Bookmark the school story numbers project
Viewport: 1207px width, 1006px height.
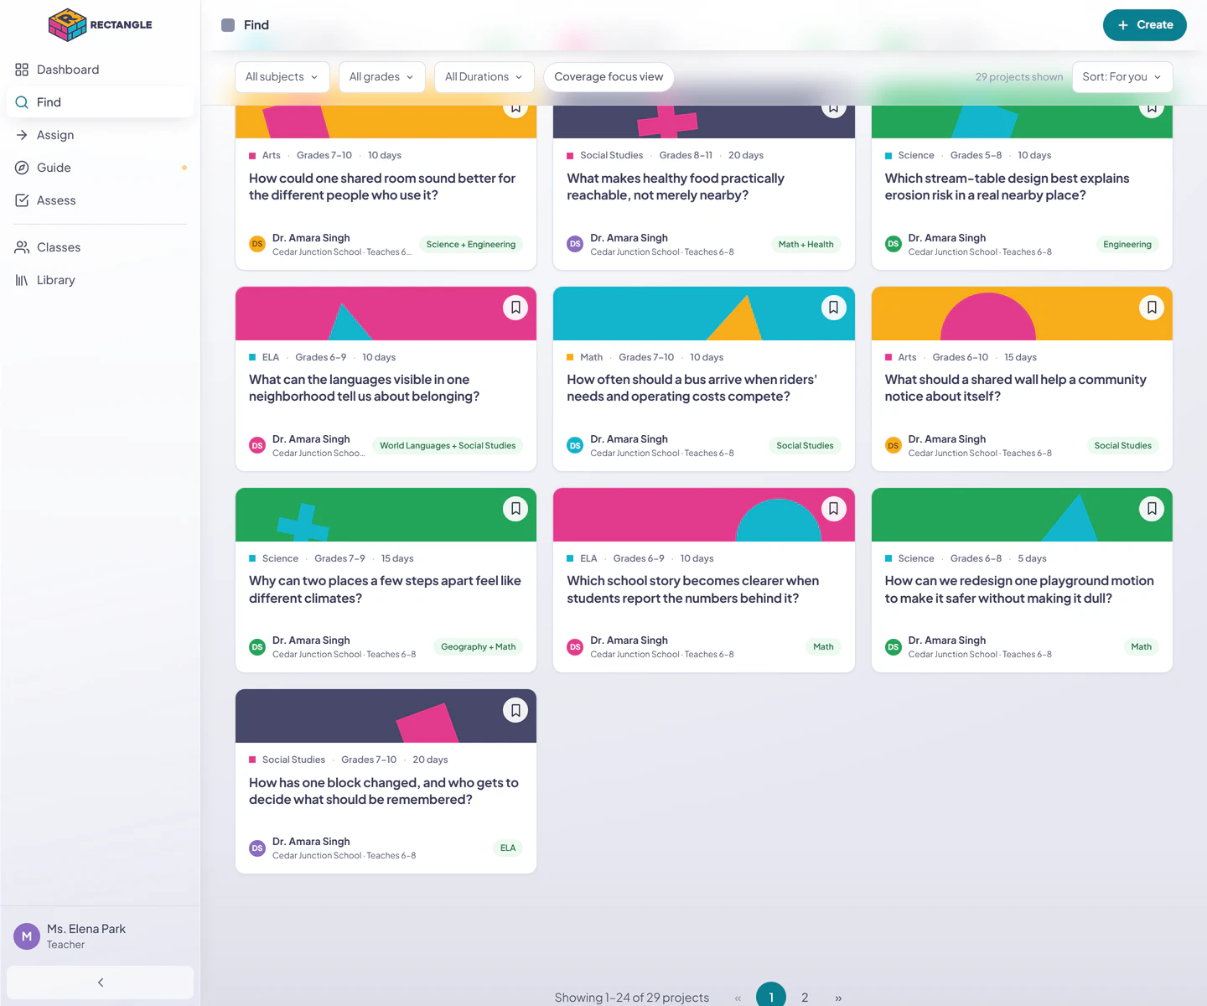pyautogui.click(x=833, y=509)
